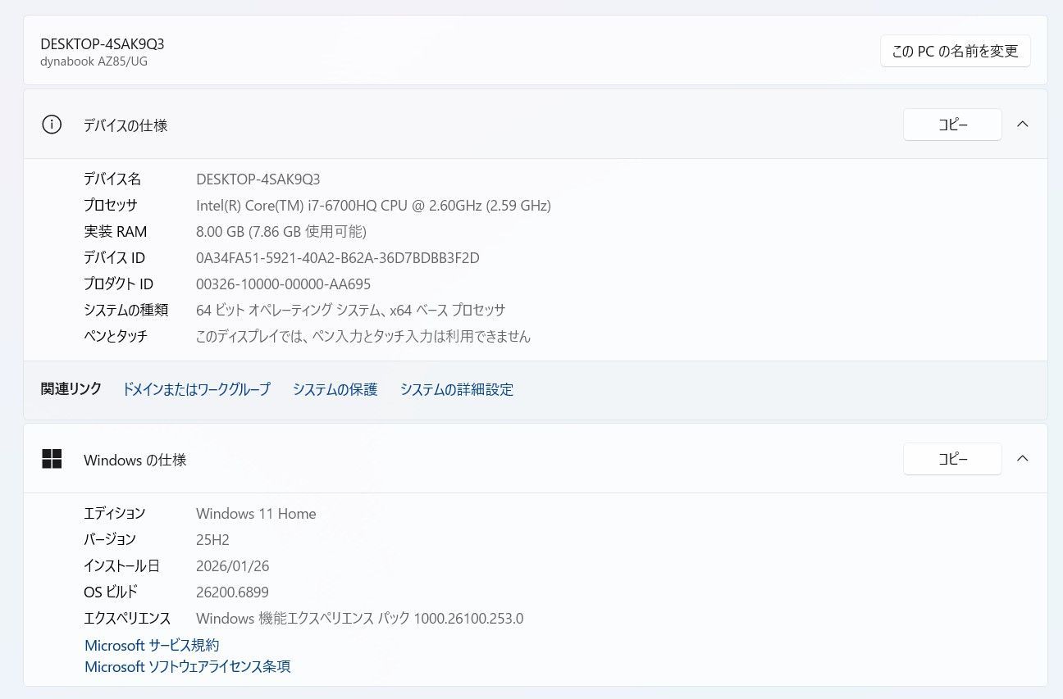Click the device specifications info icon
This screenshot has height=699, width=1063.
[x=52, y=125]
